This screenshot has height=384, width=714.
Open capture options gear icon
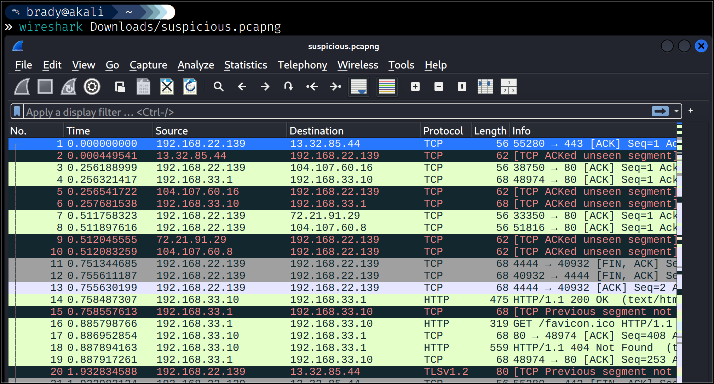pos(92,86)
